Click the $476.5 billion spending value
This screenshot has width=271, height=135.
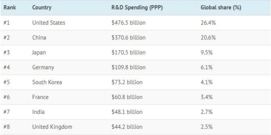(129, 23)
